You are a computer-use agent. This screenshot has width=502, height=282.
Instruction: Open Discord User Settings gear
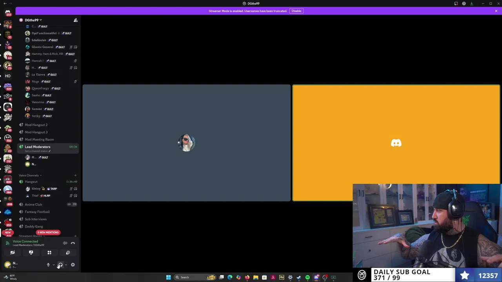coord(73,265)
